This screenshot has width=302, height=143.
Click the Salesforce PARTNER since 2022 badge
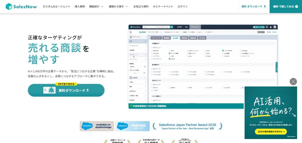click(132, 126)
